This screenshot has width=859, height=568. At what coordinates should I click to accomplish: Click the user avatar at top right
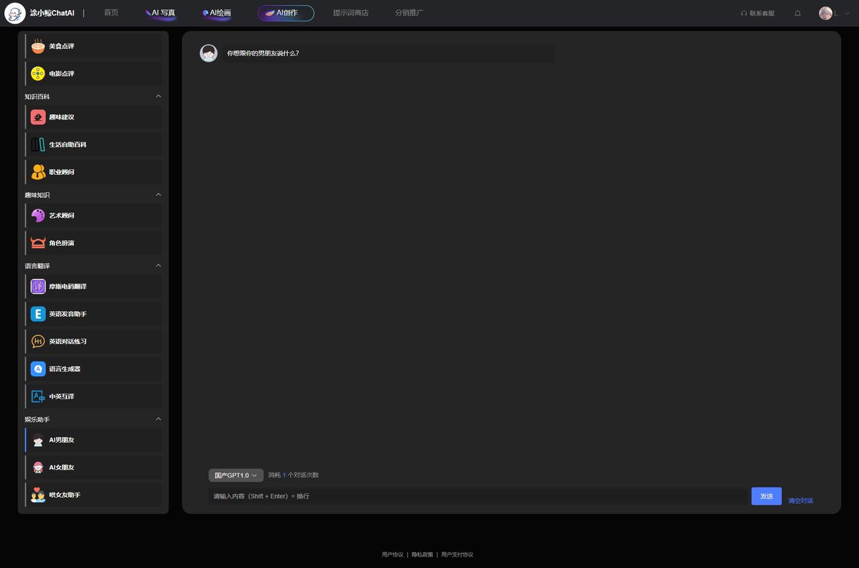click(825, 13)
